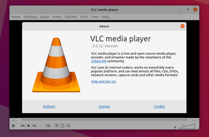
Task: Stop playback with the stop button
Action: tap(29, 125)
